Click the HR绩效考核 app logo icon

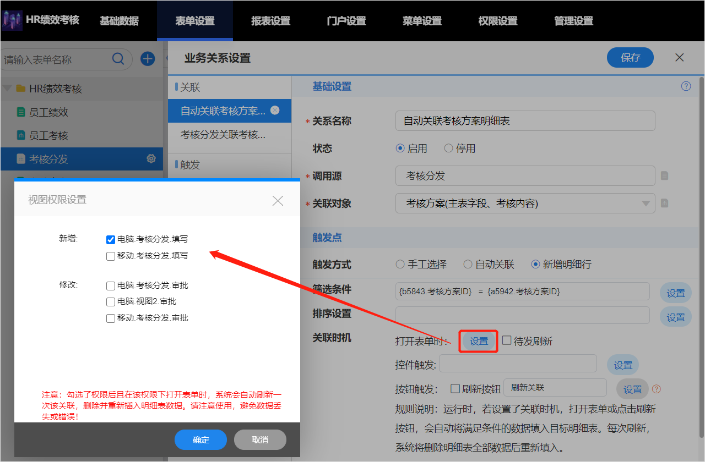pyautogui.click(x=12, y=21)
